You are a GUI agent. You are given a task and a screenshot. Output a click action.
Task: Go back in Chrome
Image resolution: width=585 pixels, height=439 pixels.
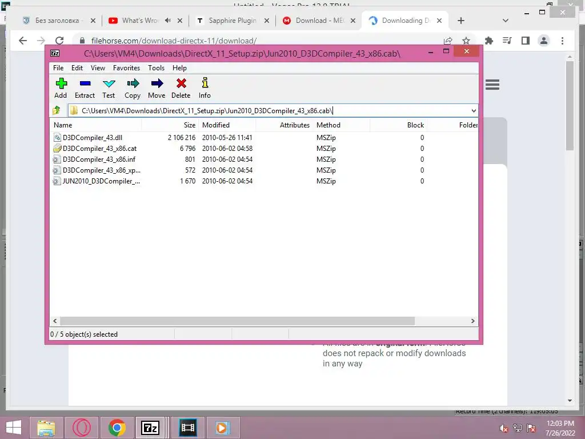(x=23, y=41)
